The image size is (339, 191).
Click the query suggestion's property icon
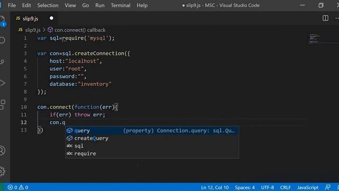pyautogui.click(x=69, y=131)
